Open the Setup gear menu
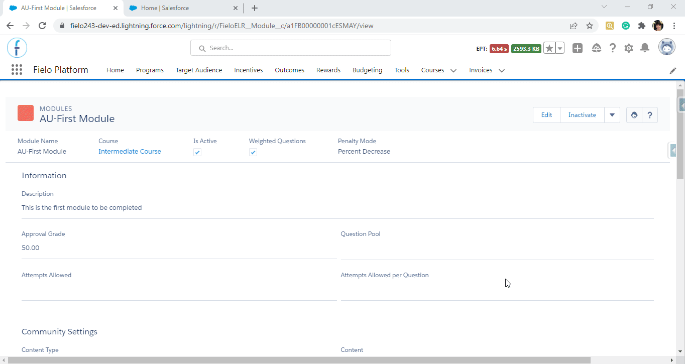 (x=629, y=48)
